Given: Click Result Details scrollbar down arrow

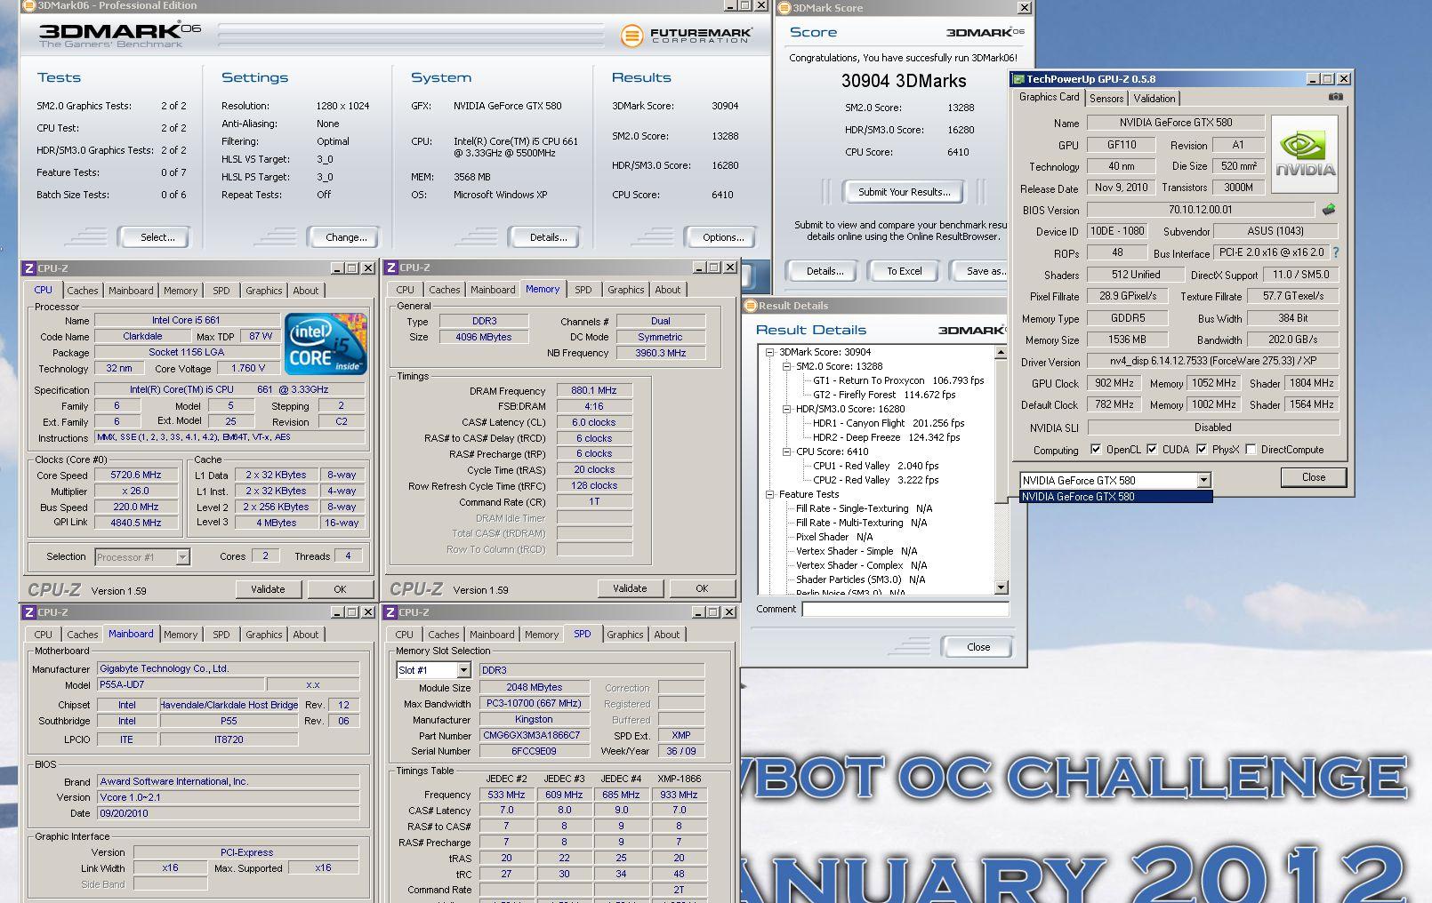Looking at the screenshot, I should (1001, 587).
